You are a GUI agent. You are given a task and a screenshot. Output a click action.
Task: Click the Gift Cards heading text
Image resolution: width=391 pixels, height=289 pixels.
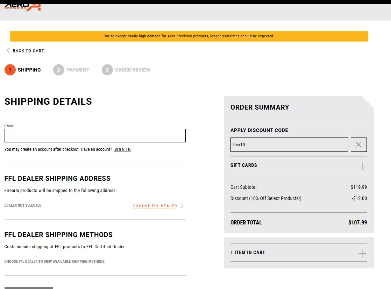(x=244, y=165)
